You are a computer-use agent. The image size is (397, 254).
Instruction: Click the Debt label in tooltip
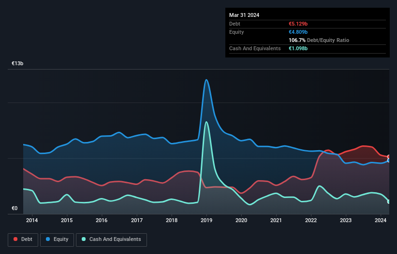235,24
